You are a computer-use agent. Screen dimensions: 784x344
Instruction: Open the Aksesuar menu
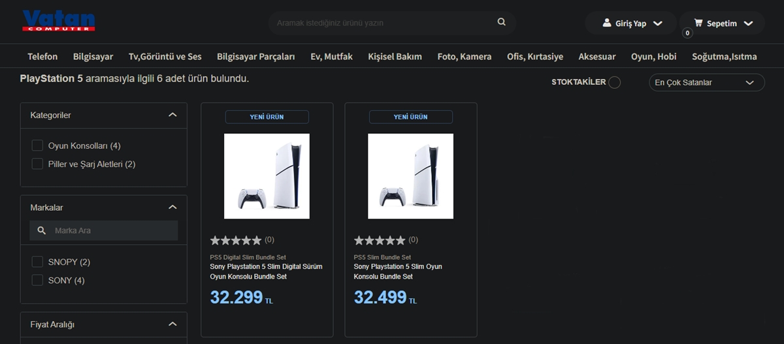point(597,57)
